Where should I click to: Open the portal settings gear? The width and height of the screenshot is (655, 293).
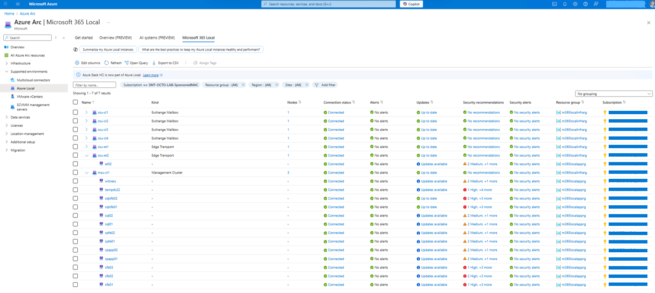(x=575, y=4)
